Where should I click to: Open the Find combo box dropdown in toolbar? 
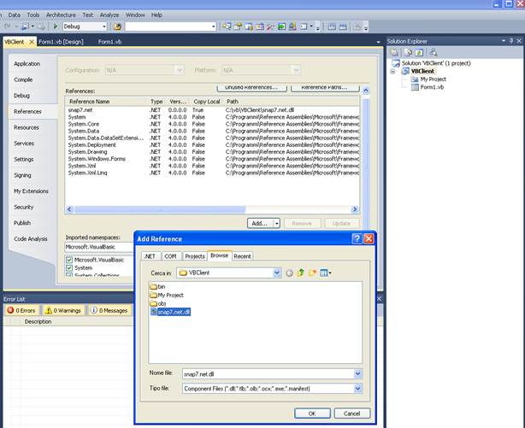coord(214,26)
